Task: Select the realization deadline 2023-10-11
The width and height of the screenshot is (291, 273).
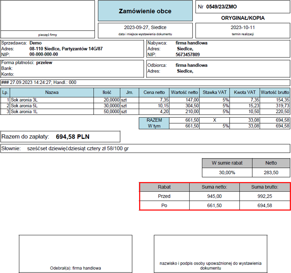Action: coord(243,27)
